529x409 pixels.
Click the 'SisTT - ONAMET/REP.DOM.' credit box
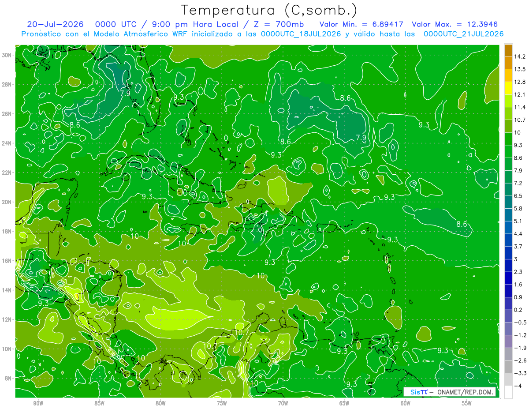point(450,392)
